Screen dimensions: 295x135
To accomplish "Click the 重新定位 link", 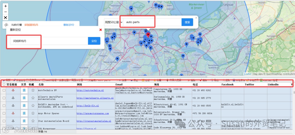I will (69, 25).
